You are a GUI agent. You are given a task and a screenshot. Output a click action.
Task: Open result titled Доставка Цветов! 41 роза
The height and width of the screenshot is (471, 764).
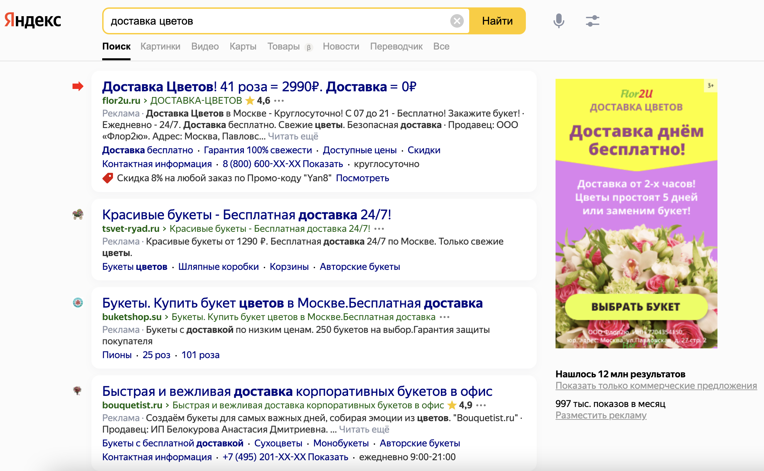[259, 87]
